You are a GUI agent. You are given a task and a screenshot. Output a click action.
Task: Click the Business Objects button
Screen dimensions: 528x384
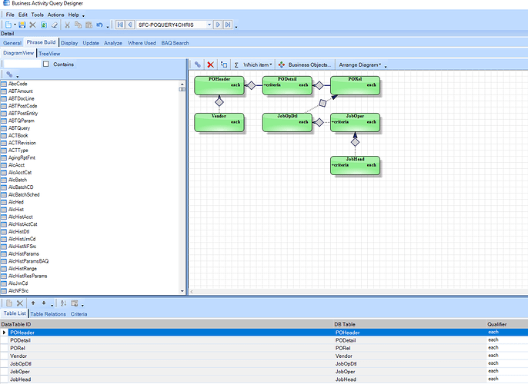tap(305, 65)
